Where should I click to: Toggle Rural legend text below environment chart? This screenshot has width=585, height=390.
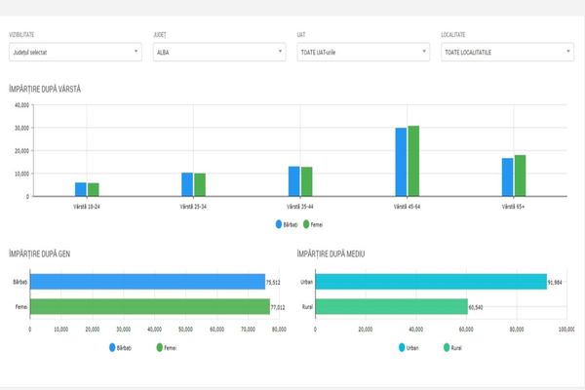(x=458, y=346)
